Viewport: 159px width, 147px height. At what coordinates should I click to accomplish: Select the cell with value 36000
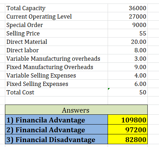point(128,8)
